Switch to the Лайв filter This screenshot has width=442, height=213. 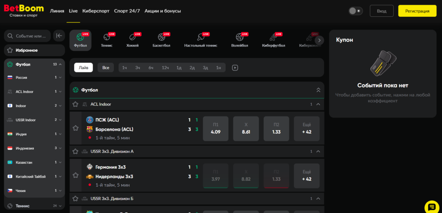coord(83,68)
